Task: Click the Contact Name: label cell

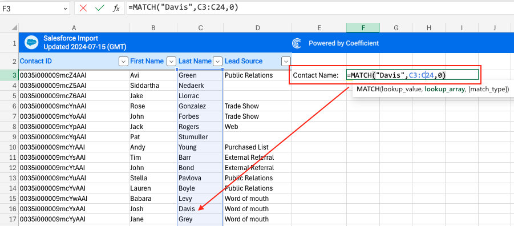Action: coord(319,75)
